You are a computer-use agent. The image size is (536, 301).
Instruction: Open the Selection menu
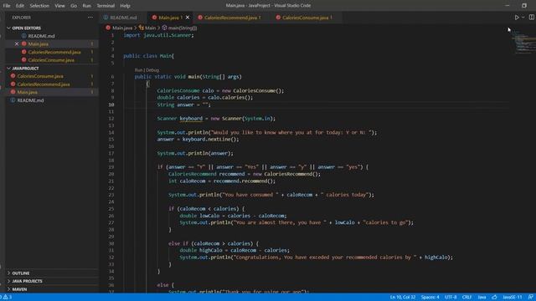click(x=39, y=6)
